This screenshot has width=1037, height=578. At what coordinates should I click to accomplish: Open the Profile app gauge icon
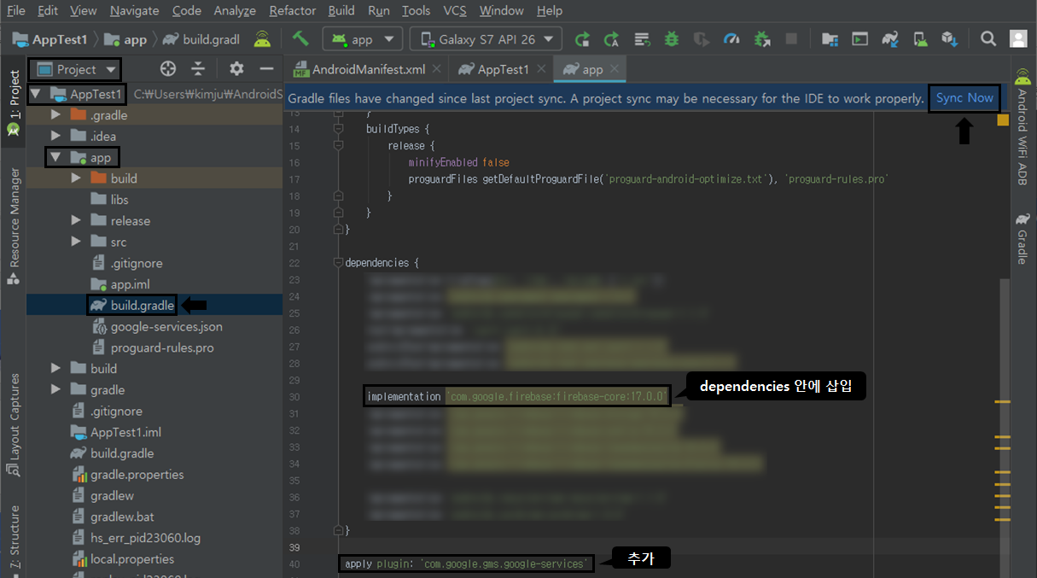click(731, 39)
